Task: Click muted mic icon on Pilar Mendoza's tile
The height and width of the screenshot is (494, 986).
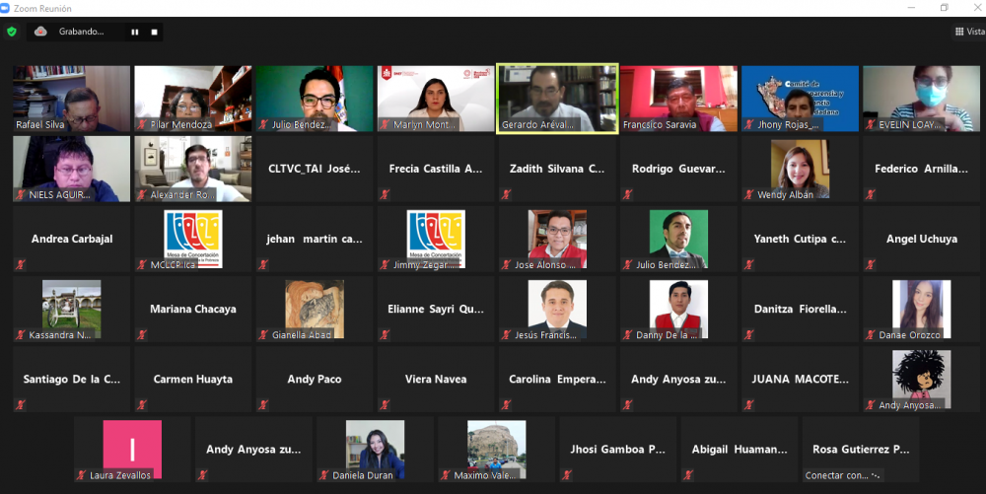Action: point(141,125)
